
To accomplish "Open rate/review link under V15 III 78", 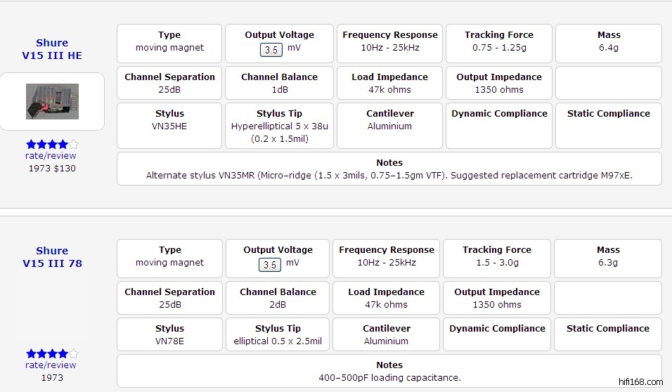I will (x=51, y=365).
